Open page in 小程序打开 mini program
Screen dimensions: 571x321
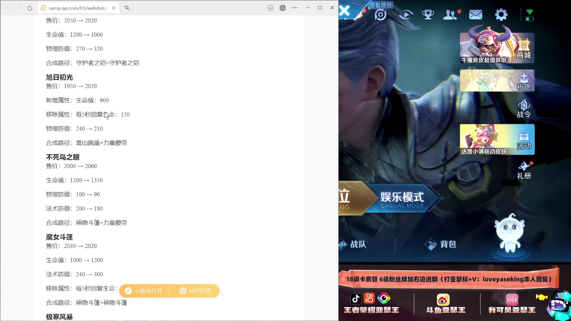point(144,291)
